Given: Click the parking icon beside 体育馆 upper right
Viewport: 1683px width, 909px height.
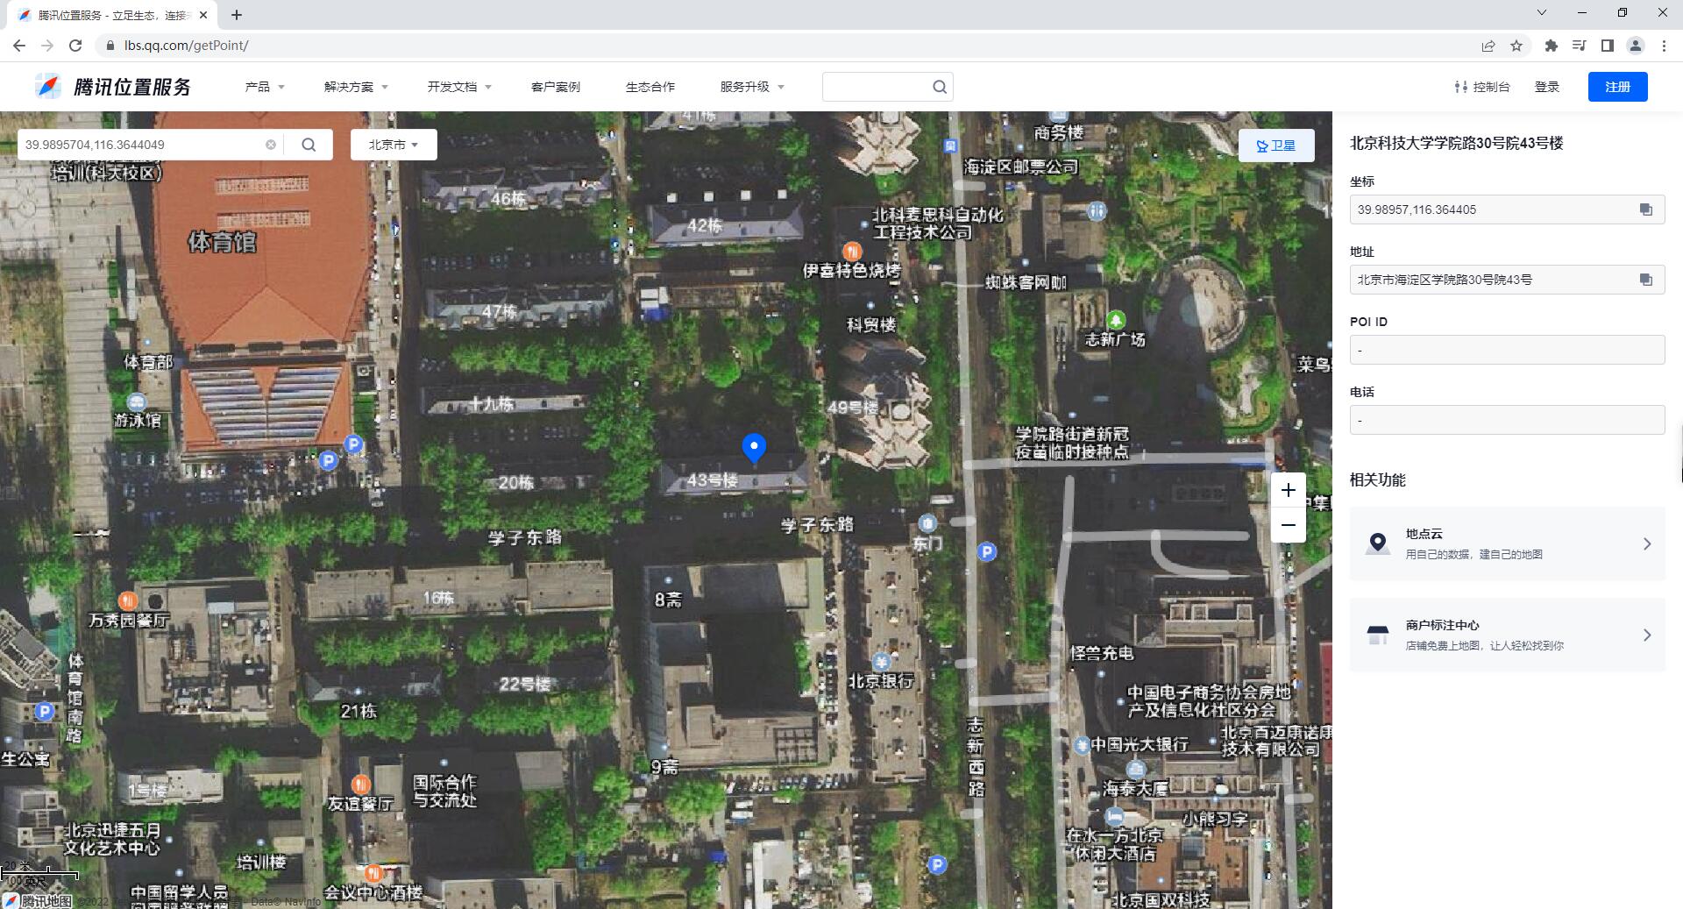Looking at the screenshot, I should click(x=353, y=444).
